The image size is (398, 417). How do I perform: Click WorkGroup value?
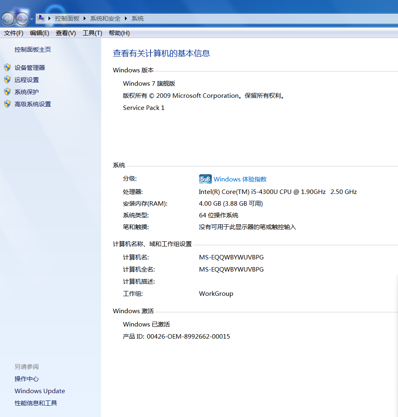(216, 294)
